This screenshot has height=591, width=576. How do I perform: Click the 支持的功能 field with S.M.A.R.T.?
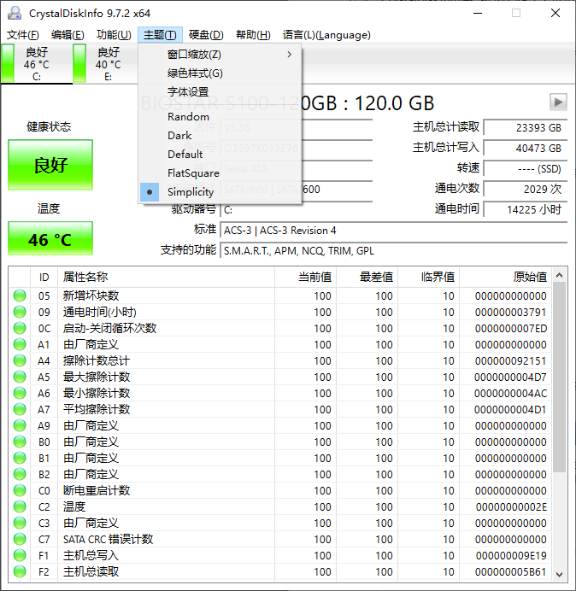point(394,250)
